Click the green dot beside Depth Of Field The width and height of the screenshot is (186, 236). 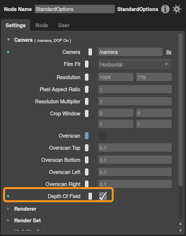pos(8,196)
